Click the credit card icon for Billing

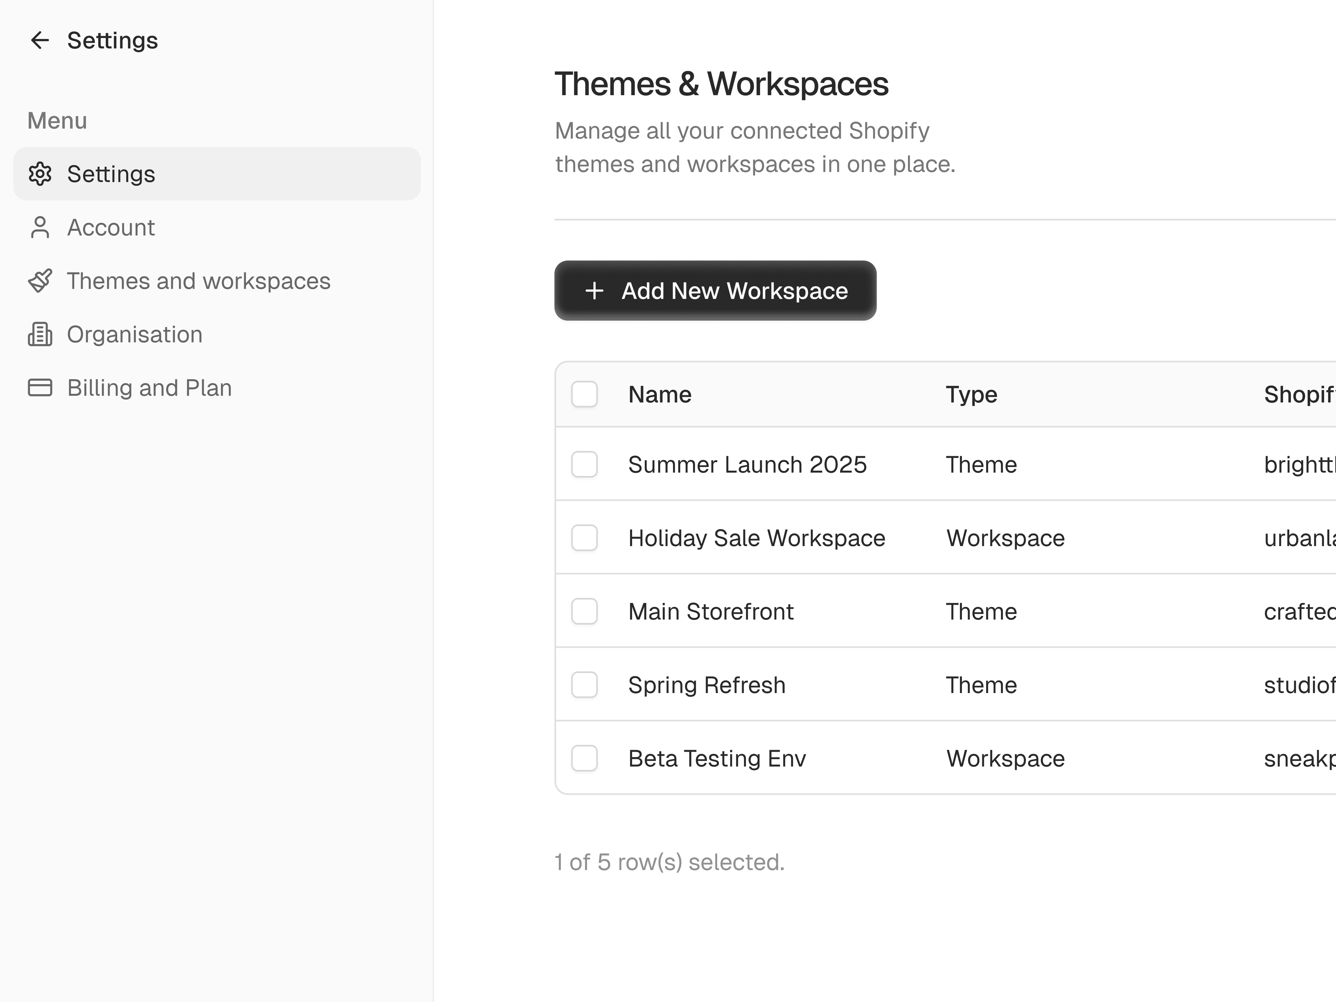(x=40, y=388)
